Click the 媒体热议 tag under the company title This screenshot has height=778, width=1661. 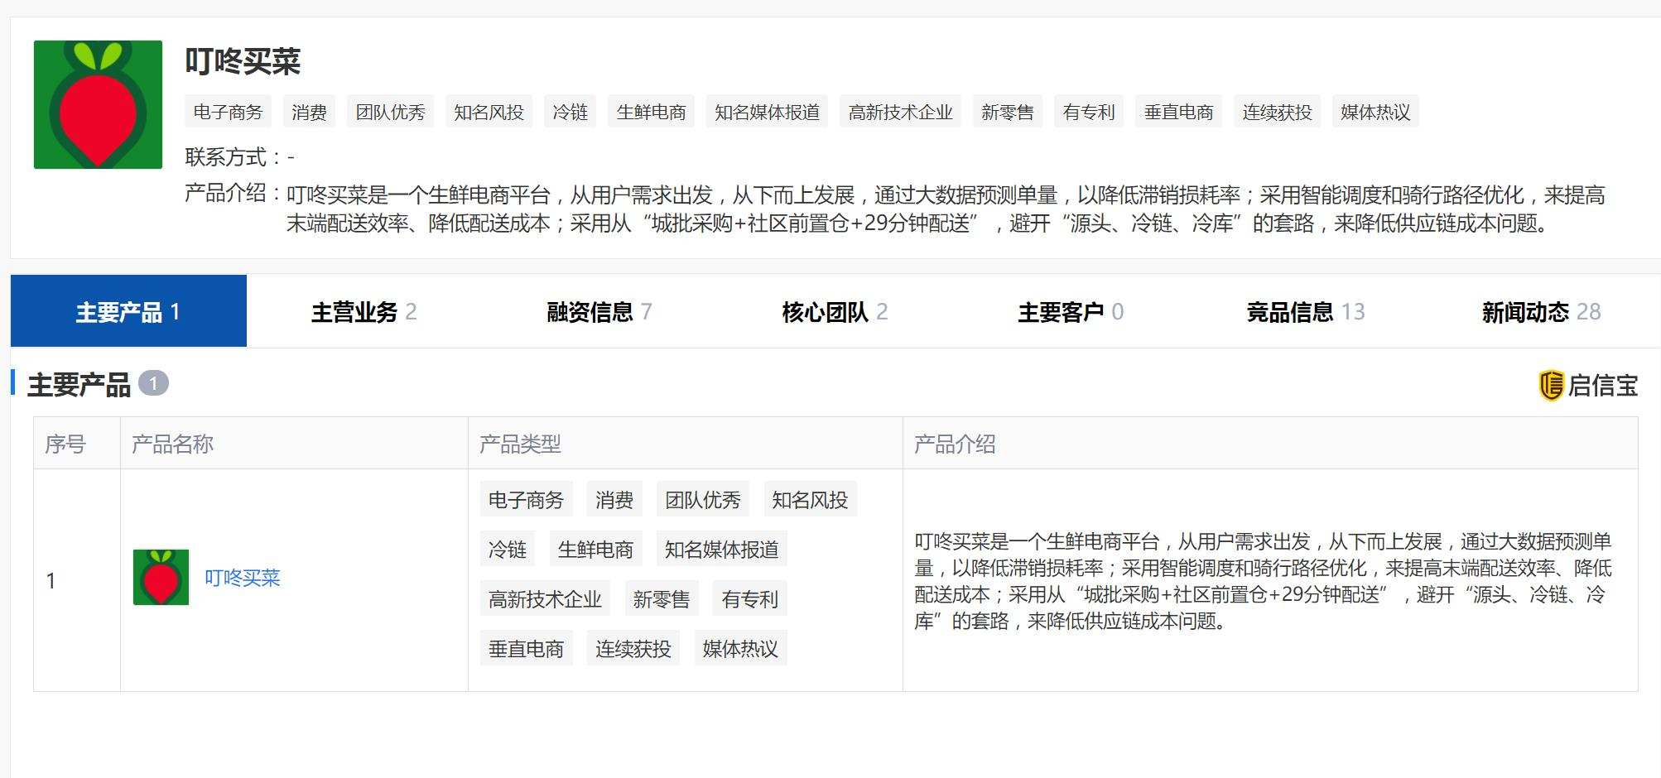coord(1375,112)
